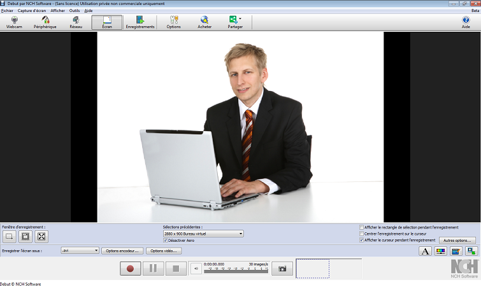Select the Écran capture source
Screen dimensions: 481x287
coord(107,22)
